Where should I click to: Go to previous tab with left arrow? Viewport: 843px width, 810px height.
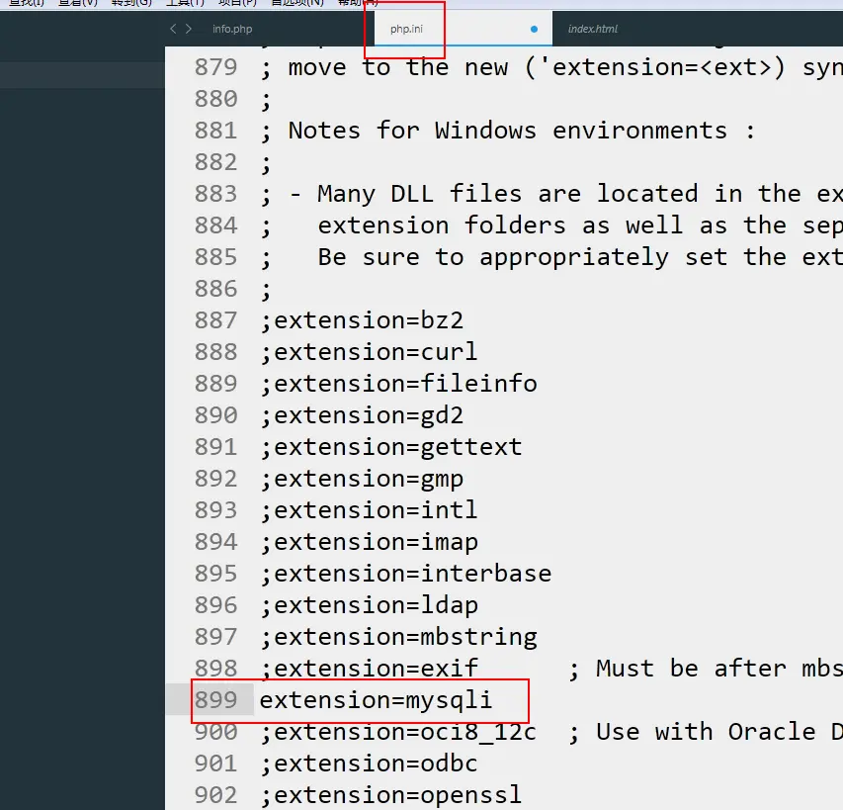(173, 29)
